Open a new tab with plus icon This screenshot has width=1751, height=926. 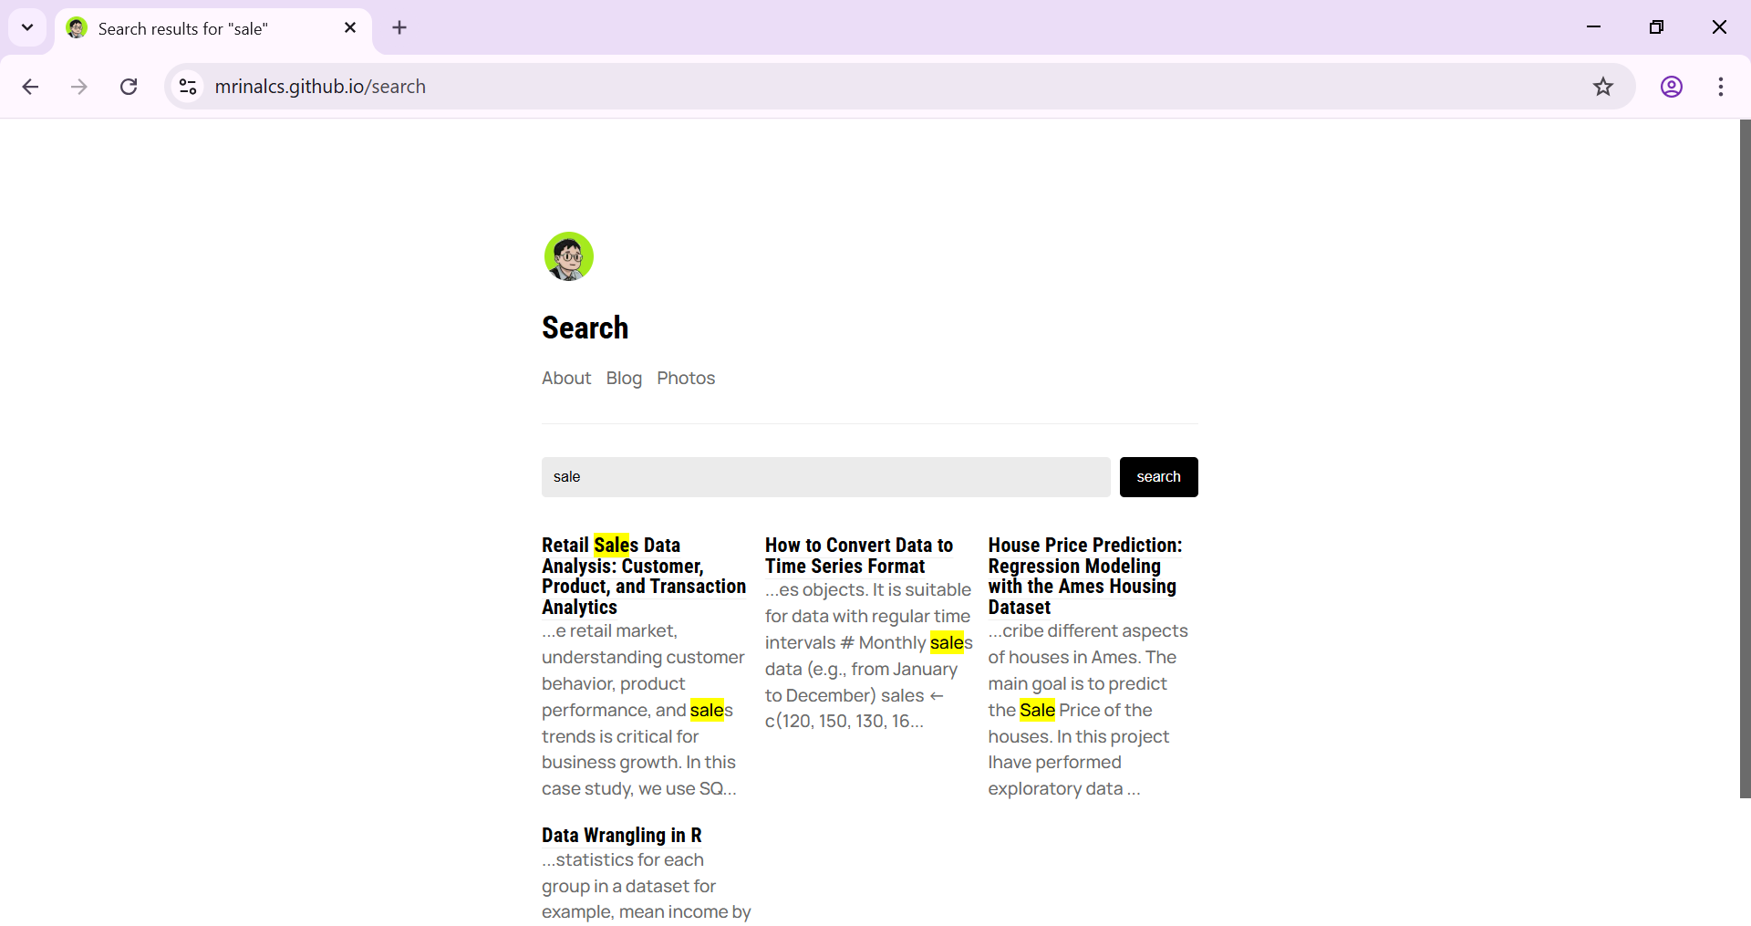[399, 27]
